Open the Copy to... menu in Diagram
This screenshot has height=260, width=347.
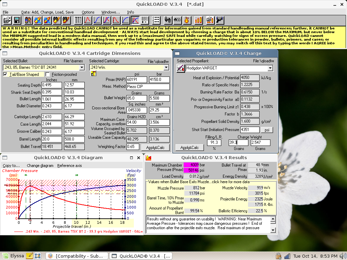(11, 166)
